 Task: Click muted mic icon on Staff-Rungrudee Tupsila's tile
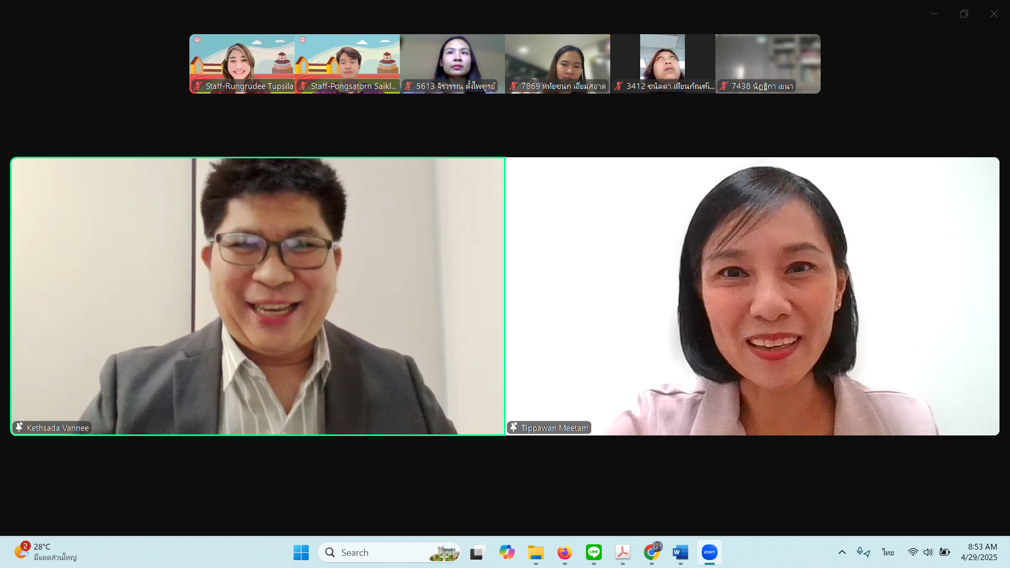point(198,86)
